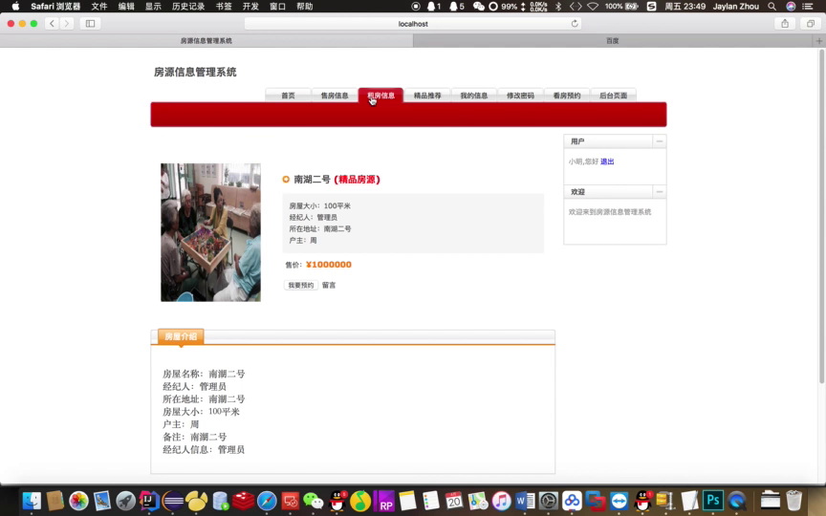The width and height of the screenshot is (826, 516).
Task: Open Microsoft Word in the Dock
Action: click(525, 500)
